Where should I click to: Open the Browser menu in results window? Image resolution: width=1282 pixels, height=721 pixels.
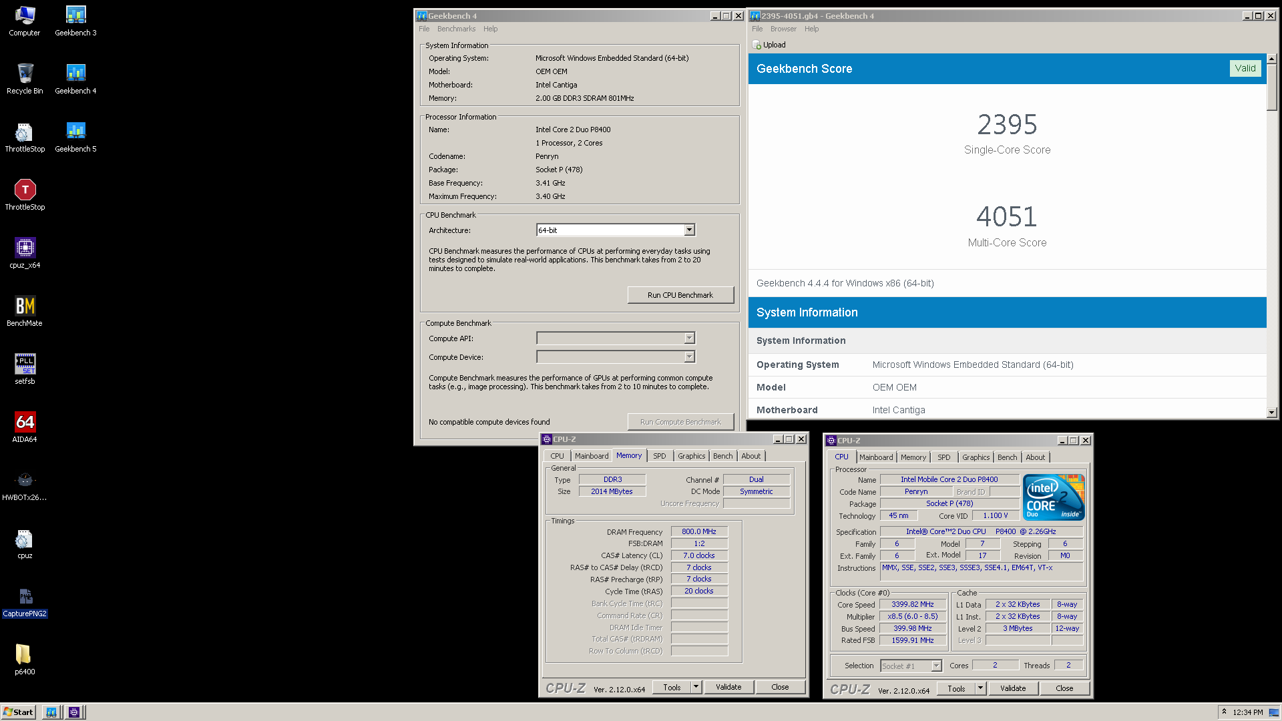[x=783, y=29]
